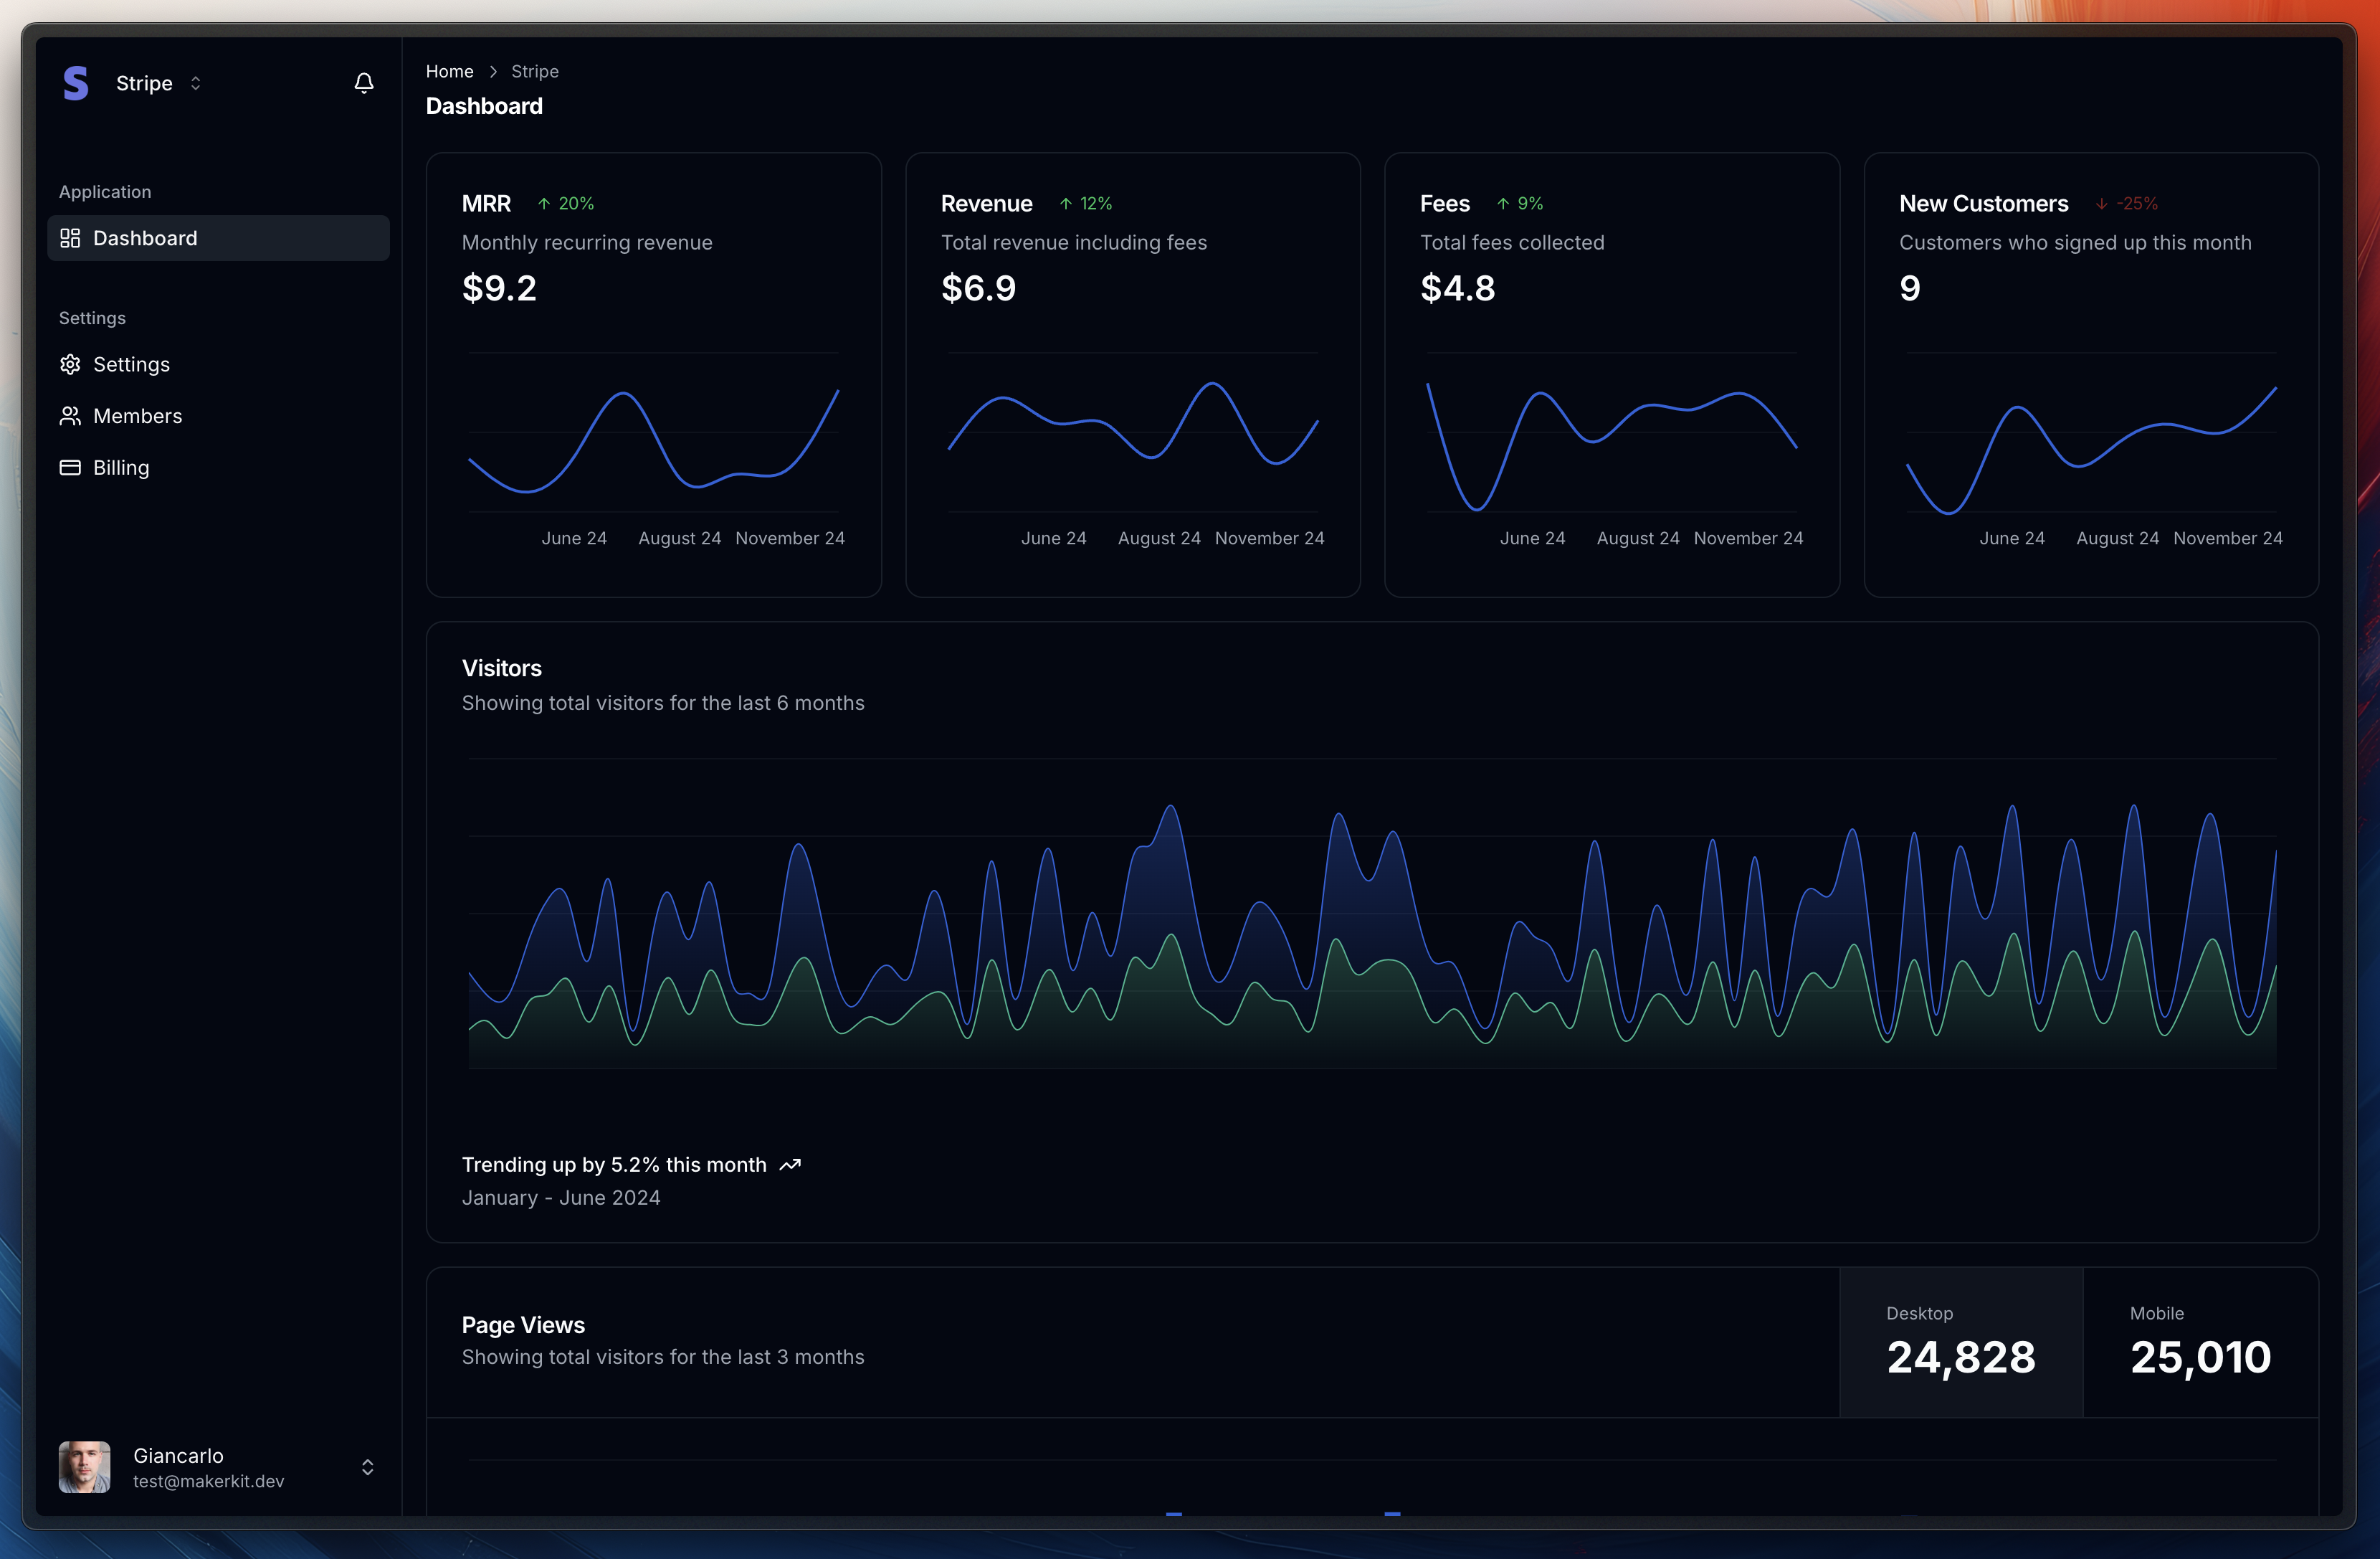The height and width of the screenshot is (1559, 2380).
Task: Click 'June 24' axis label on MRR chart
Action: pos(574,539)
